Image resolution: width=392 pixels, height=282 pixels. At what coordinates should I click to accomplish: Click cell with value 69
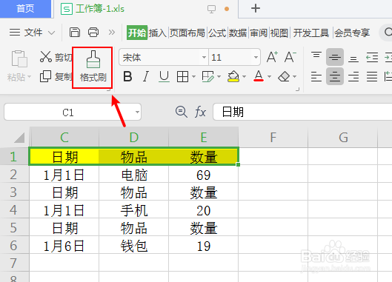tap(204, 175)
